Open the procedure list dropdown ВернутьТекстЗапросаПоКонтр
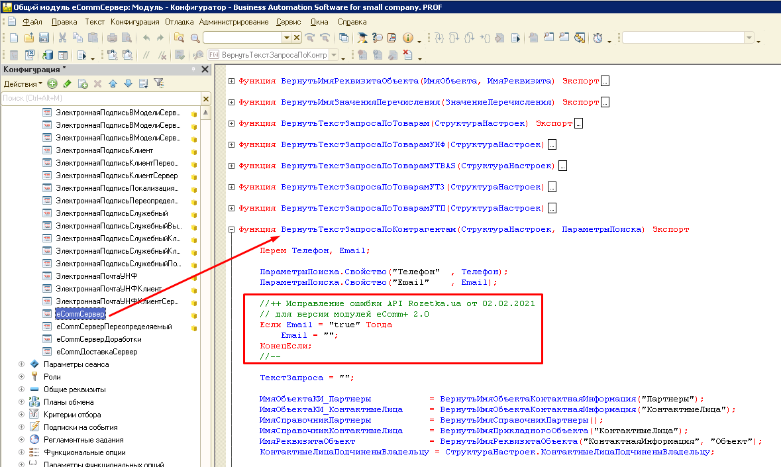The image size is (781, 467). 333,55
